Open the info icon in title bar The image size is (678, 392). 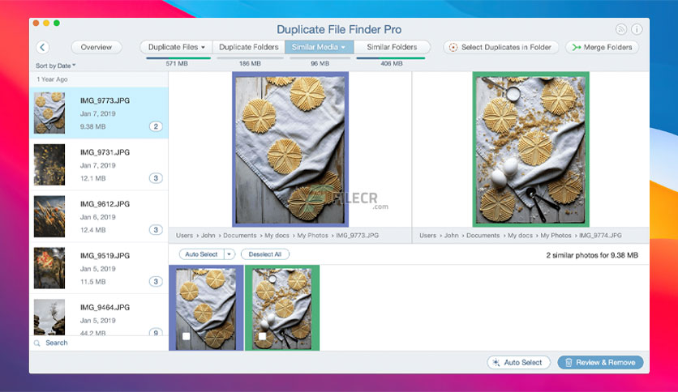[637, 29]
